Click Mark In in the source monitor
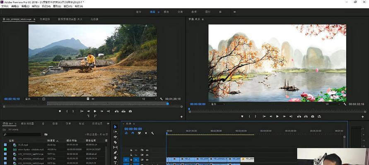This screenshot has width=369, height=165. coord(67,111)
